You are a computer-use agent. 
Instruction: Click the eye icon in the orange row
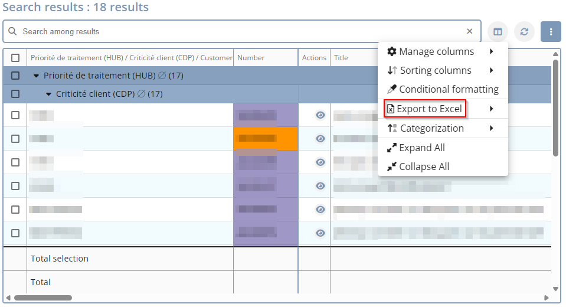click(320, 139)
